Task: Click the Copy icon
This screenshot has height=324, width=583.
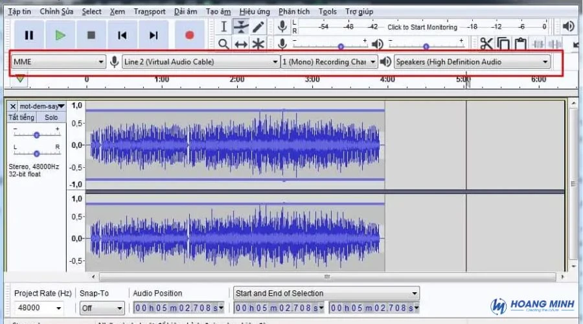Action: point(503,44)
